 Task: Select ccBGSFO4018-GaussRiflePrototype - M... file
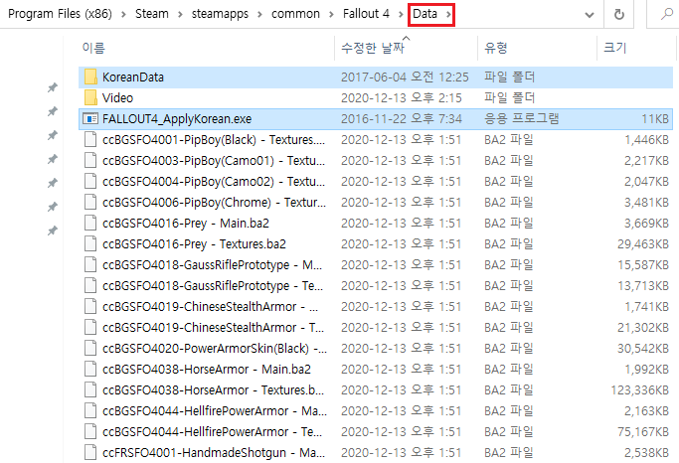click(x=212, y=265)
